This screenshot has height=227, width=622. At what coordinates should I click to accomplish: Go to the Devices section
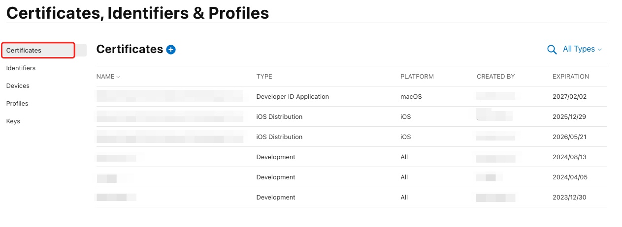(18, 86)
